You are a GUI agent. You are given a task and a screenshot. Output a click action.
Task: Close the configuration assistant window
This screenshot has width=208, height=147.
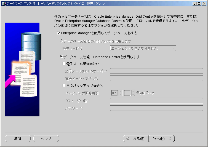coord(204,4)
